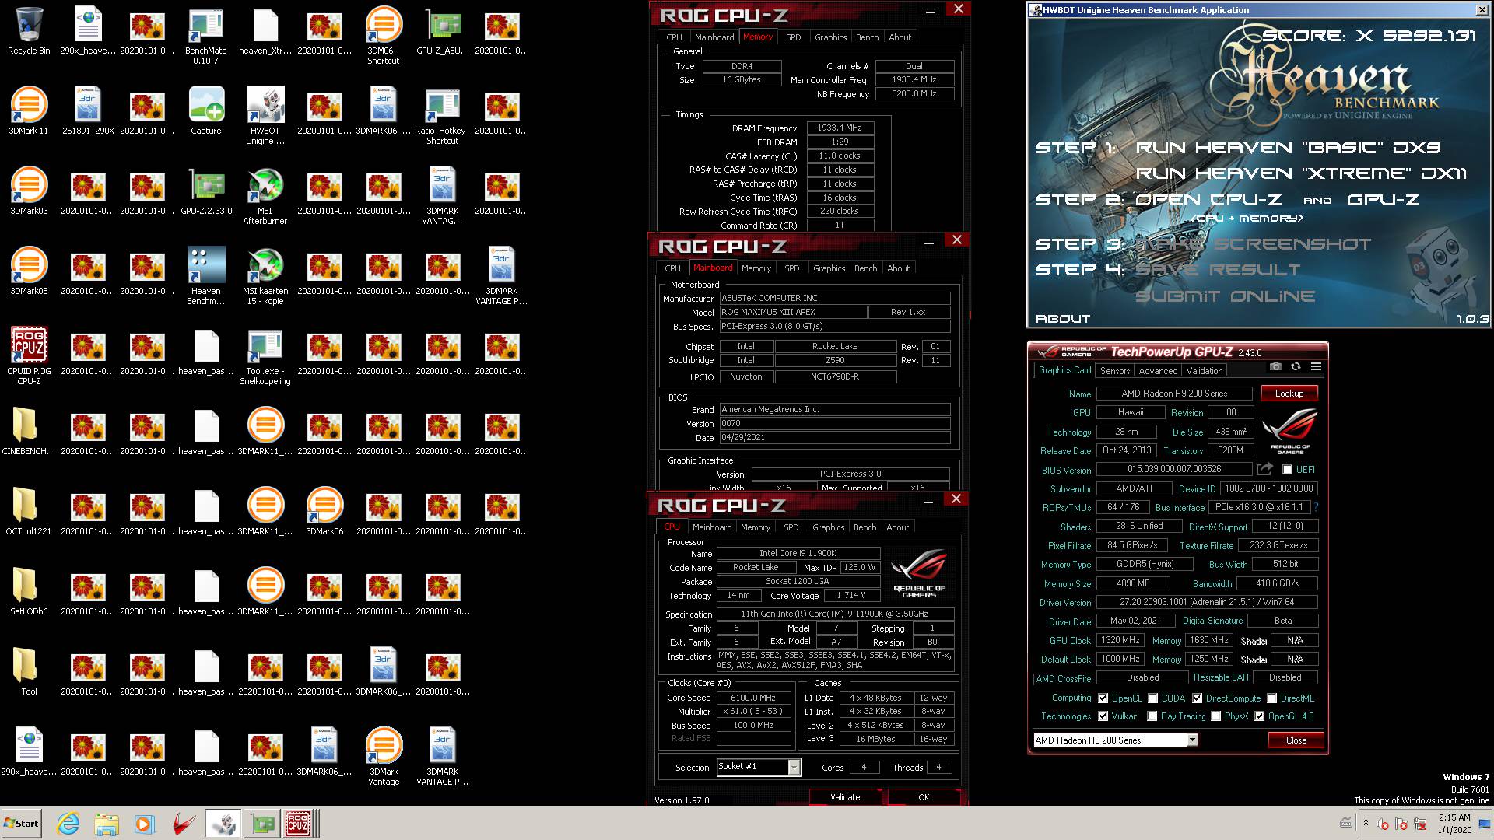Screen dimensions: 1494x840
Task: Click the OK button in CPU-Z
Action: tap(924, 797)
